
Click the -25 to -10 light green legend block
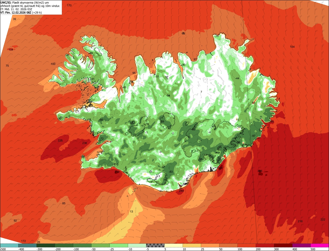119,245
